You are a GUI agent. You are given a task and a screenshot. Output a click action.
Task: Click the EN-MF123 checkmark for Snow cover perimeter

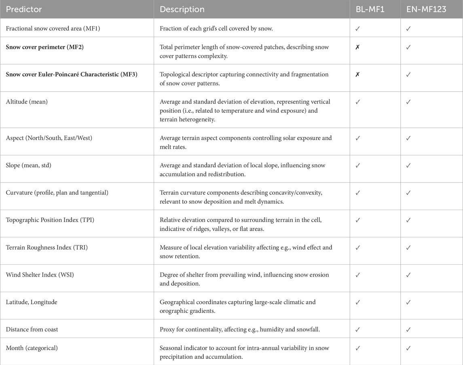(x=408, y=47)
